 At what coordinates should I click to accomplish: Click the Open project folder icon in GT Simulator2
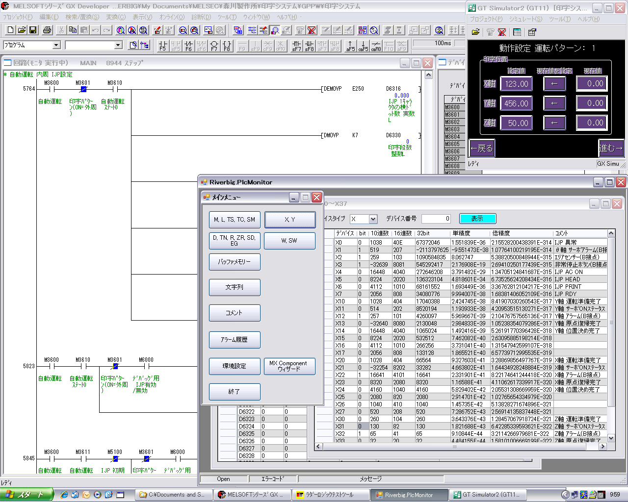[x=475, y=32]
